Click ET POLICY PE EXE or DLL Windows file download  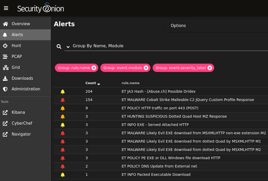click(x=171, y=158)
